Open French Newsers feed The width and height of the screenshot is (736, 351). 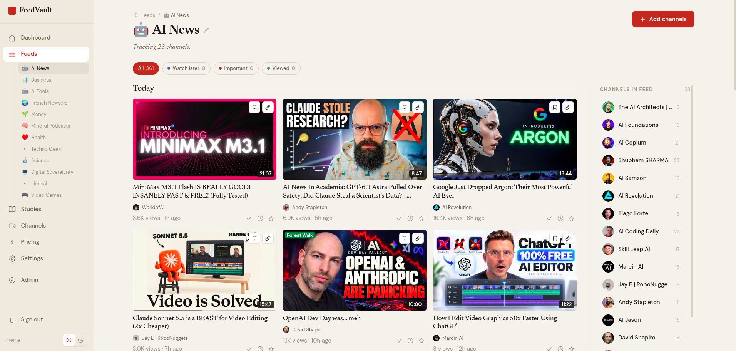(54, 103)
